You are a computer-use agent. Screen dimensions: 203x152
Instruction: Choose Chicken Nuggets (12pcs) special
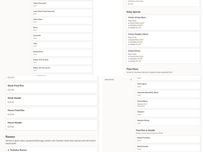click(163, 39)
